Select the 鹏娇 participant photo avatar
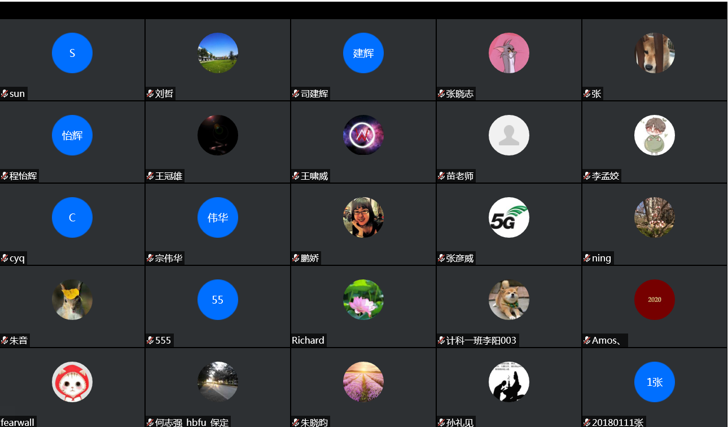The image size is (728, 427). 363,217
